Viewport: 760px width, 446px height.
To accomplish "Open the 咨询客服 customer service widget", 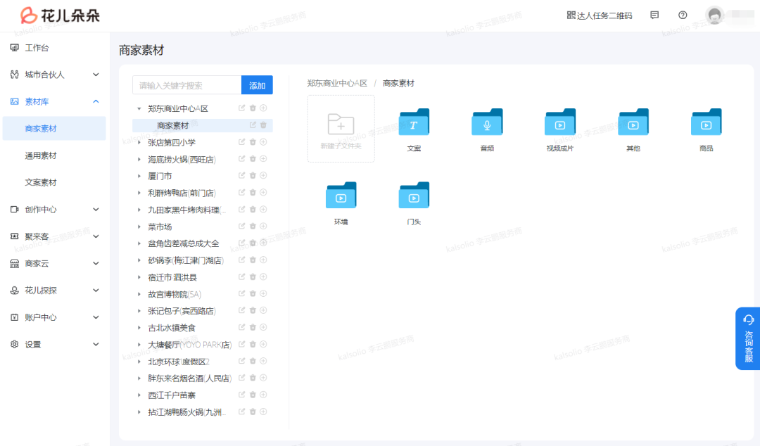I will 747,338.
